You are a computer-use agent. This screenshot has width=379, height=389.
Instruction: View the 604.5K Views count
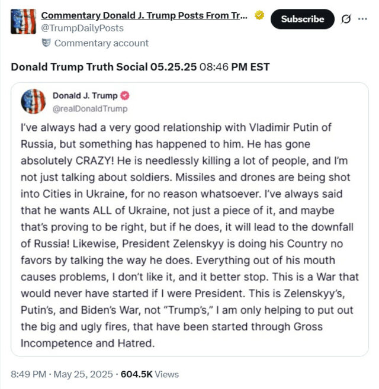[x=150, y=374]
